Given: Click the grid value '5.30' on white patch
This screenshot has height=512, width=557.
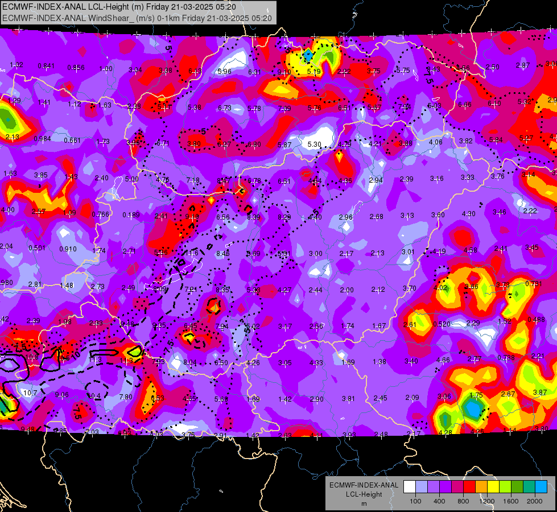Looking at the screenshot, I should [315, 144].
